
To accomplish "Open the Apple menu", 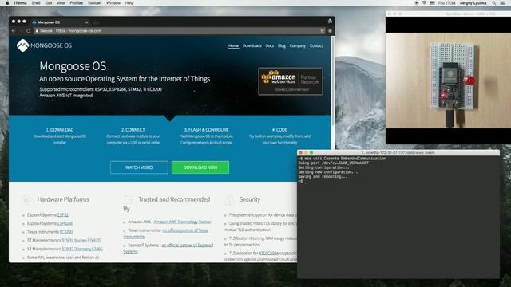I will click(x=7, y=3).
